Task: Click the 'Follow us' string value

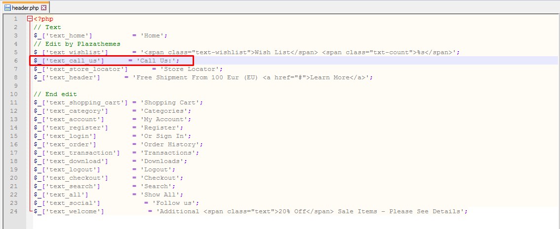Action: 176,203
